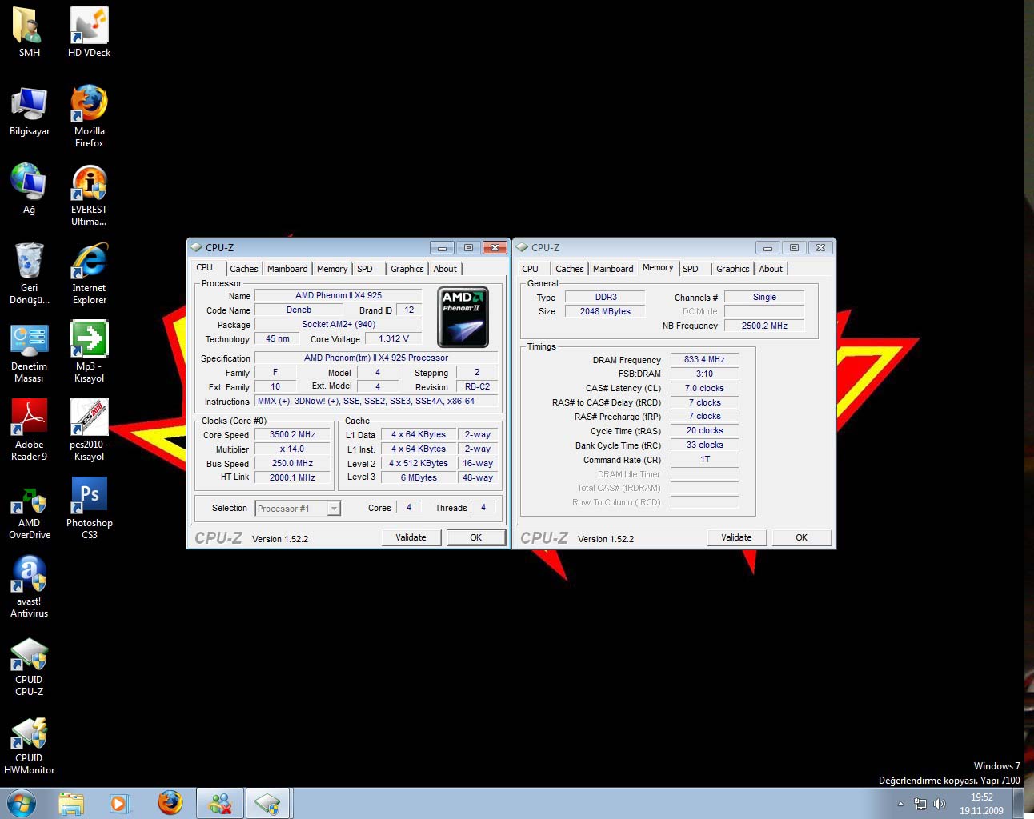Launch EVEREST Ultimate desktop shortcut
The height and width of the screenshot is (819, 1034).
click(89, 194)
